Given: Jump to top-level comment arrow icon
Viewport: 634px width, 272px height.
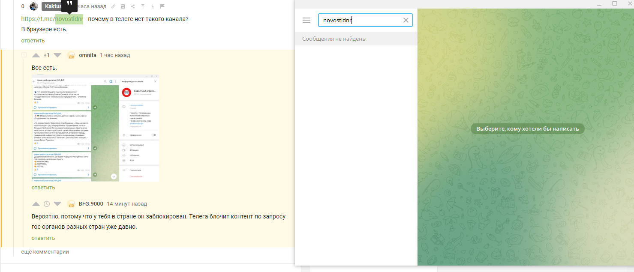Looking at the screenshot, I should point(143,6).
